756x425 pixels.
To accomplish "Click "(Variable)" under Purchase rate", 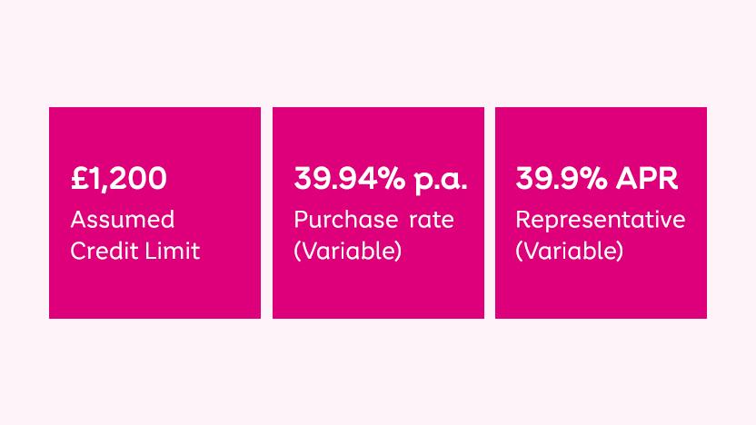I will 348,251.
